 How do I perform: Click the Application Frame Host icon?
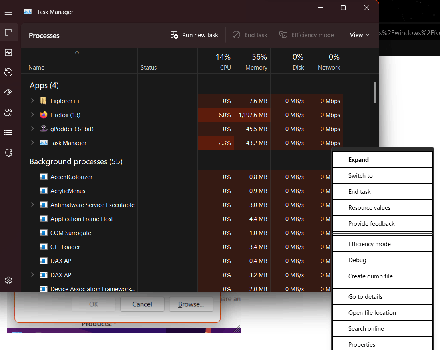pyautogui.click(x=43, y=219)
